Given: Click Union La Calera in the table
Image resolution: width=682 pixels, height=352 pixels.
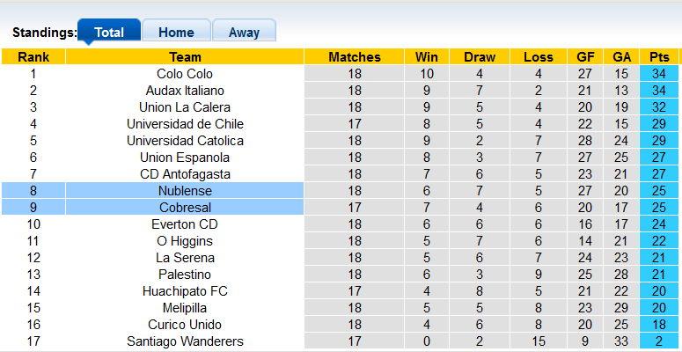Looking at the screenshot, I should [x=185, y=107].
